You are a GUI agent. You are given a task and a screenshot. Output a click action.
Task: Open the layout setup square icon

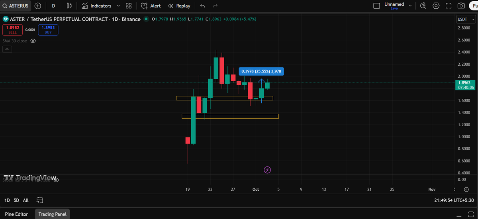[x=376, y=6]
